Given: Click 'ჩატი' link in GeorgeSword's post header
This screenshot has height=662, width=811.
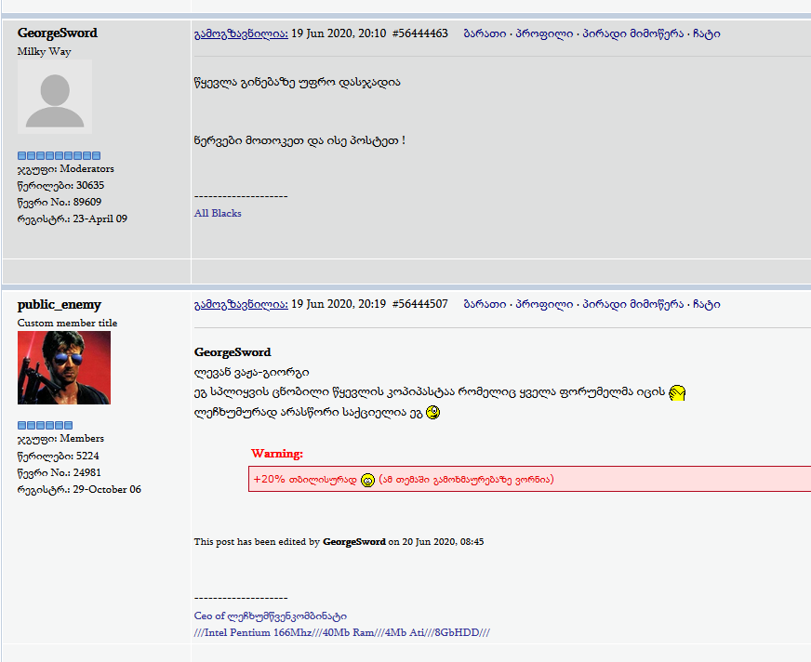Looking at the screenshot, I should [x=707, y=33].
